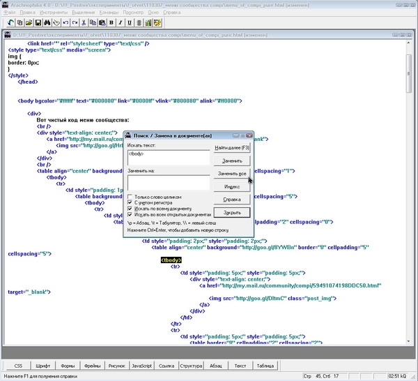Click the scrollbar up arrow in editor
The height and width of the screenshot is (381, 418).
tap(409, 43)
